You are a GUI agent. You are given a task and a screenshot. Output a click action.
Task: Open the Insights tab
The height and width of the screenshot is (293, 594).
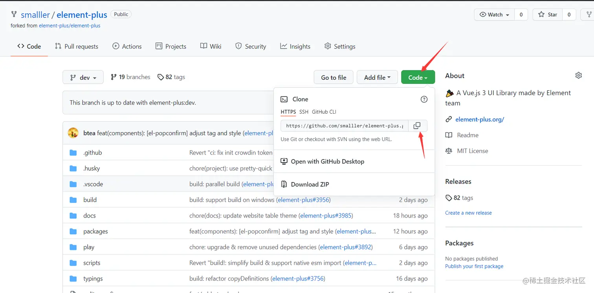click(295, 46)
